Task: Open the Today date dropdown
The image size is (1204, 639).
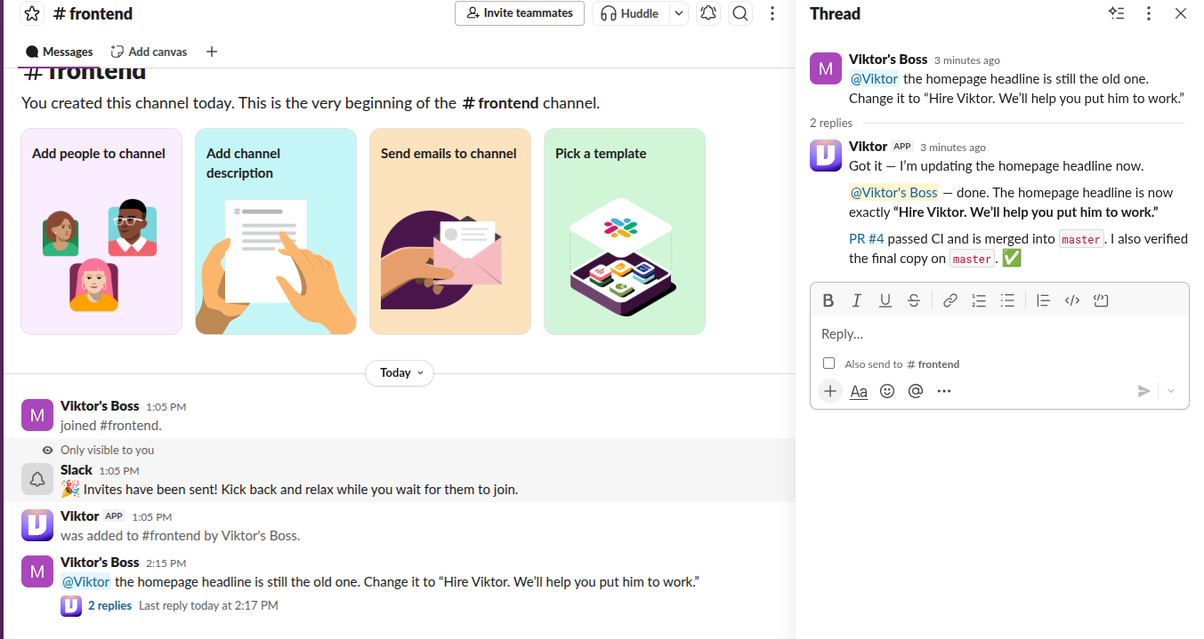Action: (400, 372)
